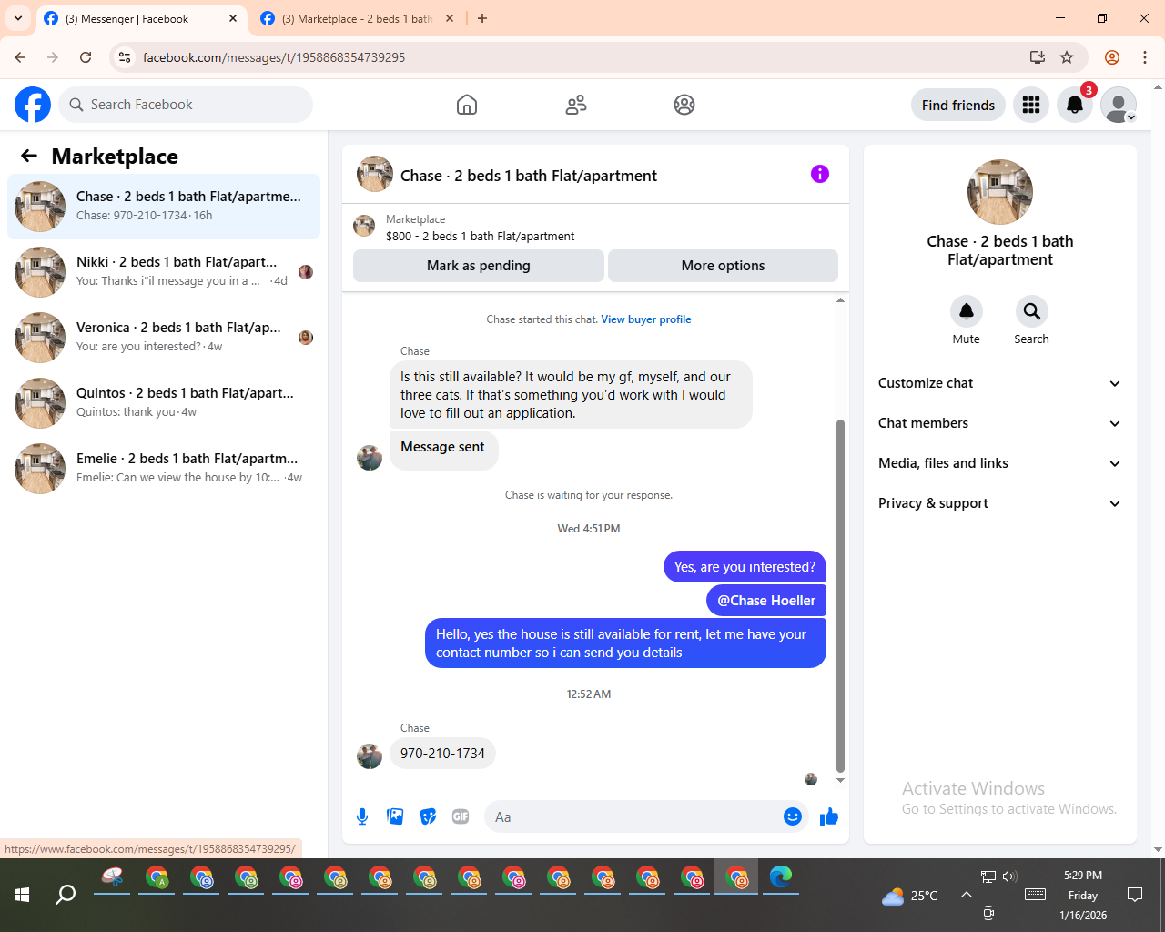Open conversation information purple icon
The height and width of the screenshot is (932, 1165).
click(x=820, y=174)
